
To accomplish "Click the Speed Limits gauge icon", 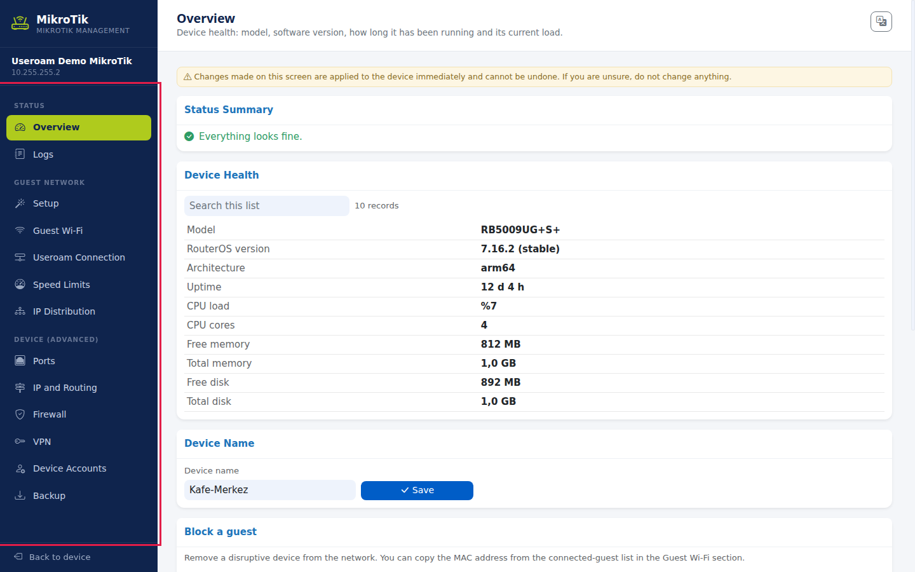I will [x=20, y=285].
